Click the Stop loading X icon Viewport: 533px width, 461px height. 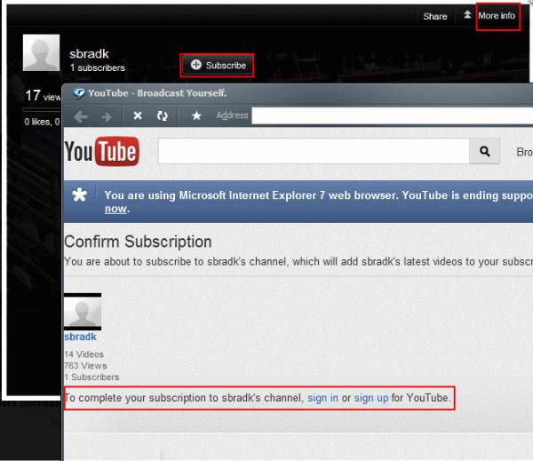coord(138,115)
